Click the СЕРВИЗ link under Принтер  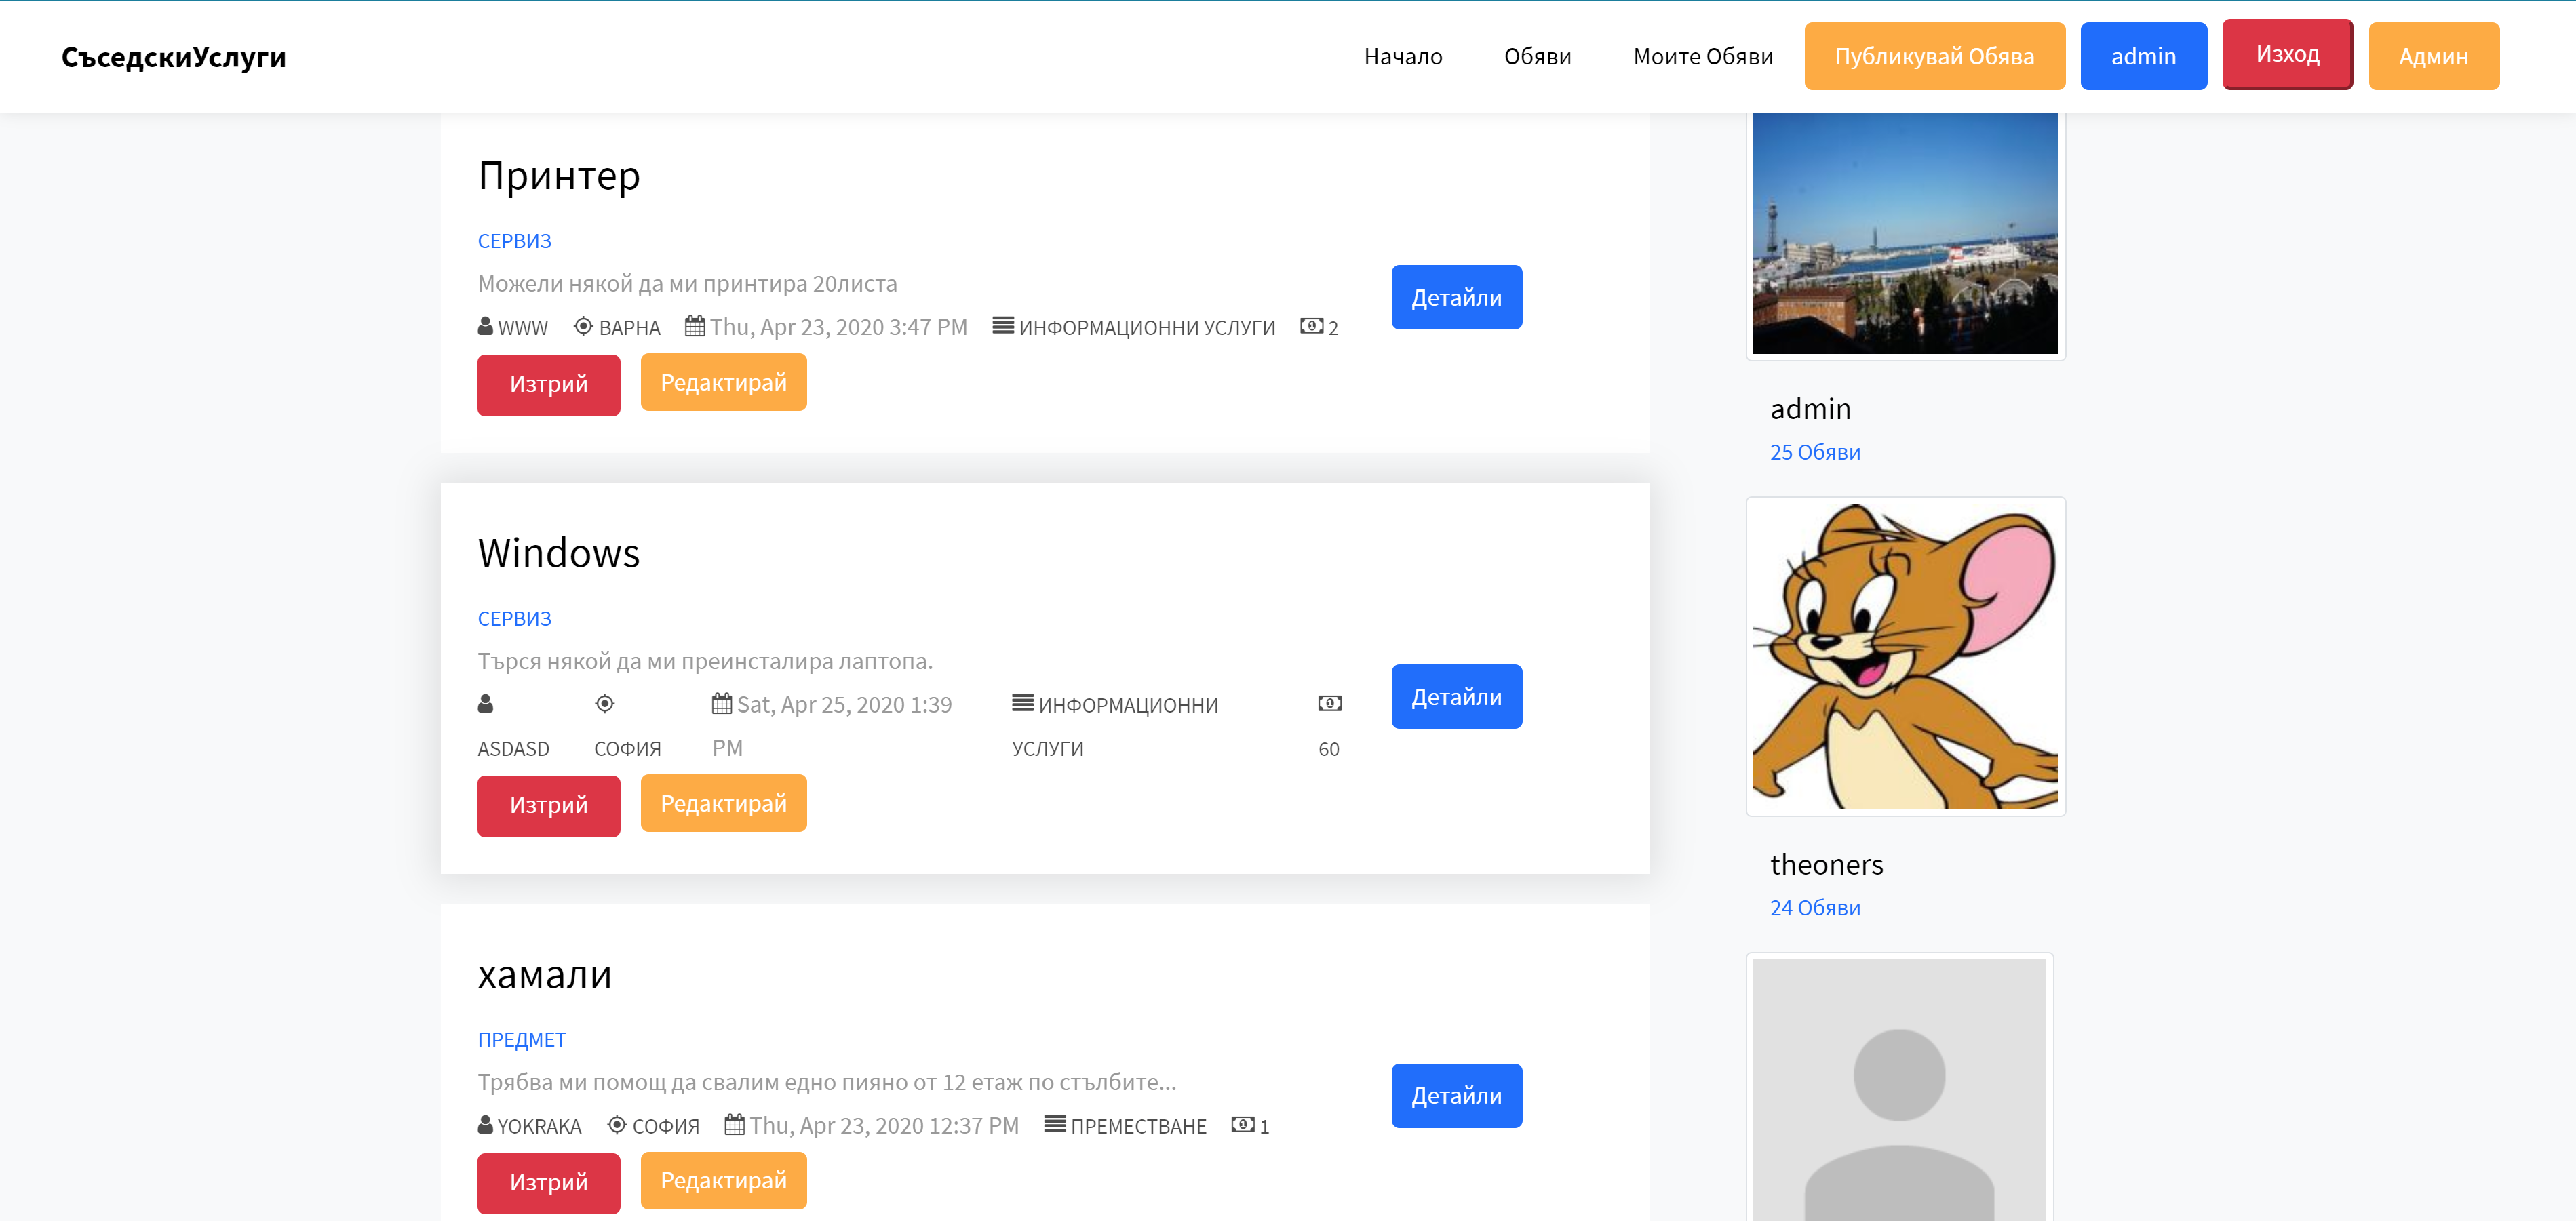514,241
